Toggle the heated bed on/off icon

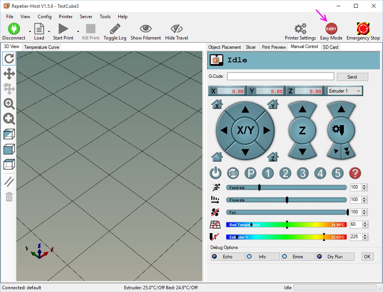pos(215,225)
